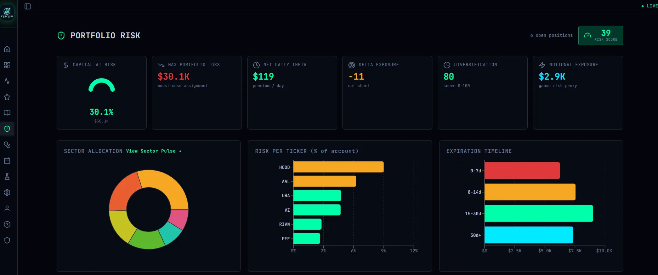The height and width of the screenshot is (275, 658).
Task: Open settings via the gear icon
Action: [7, 193]
